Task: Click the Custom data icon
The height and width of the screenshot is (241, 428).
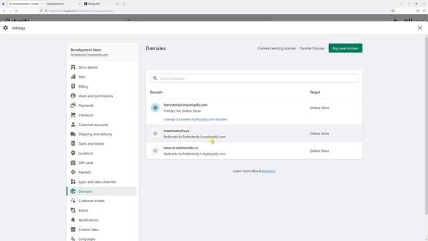Action: (x=73, y=230)
